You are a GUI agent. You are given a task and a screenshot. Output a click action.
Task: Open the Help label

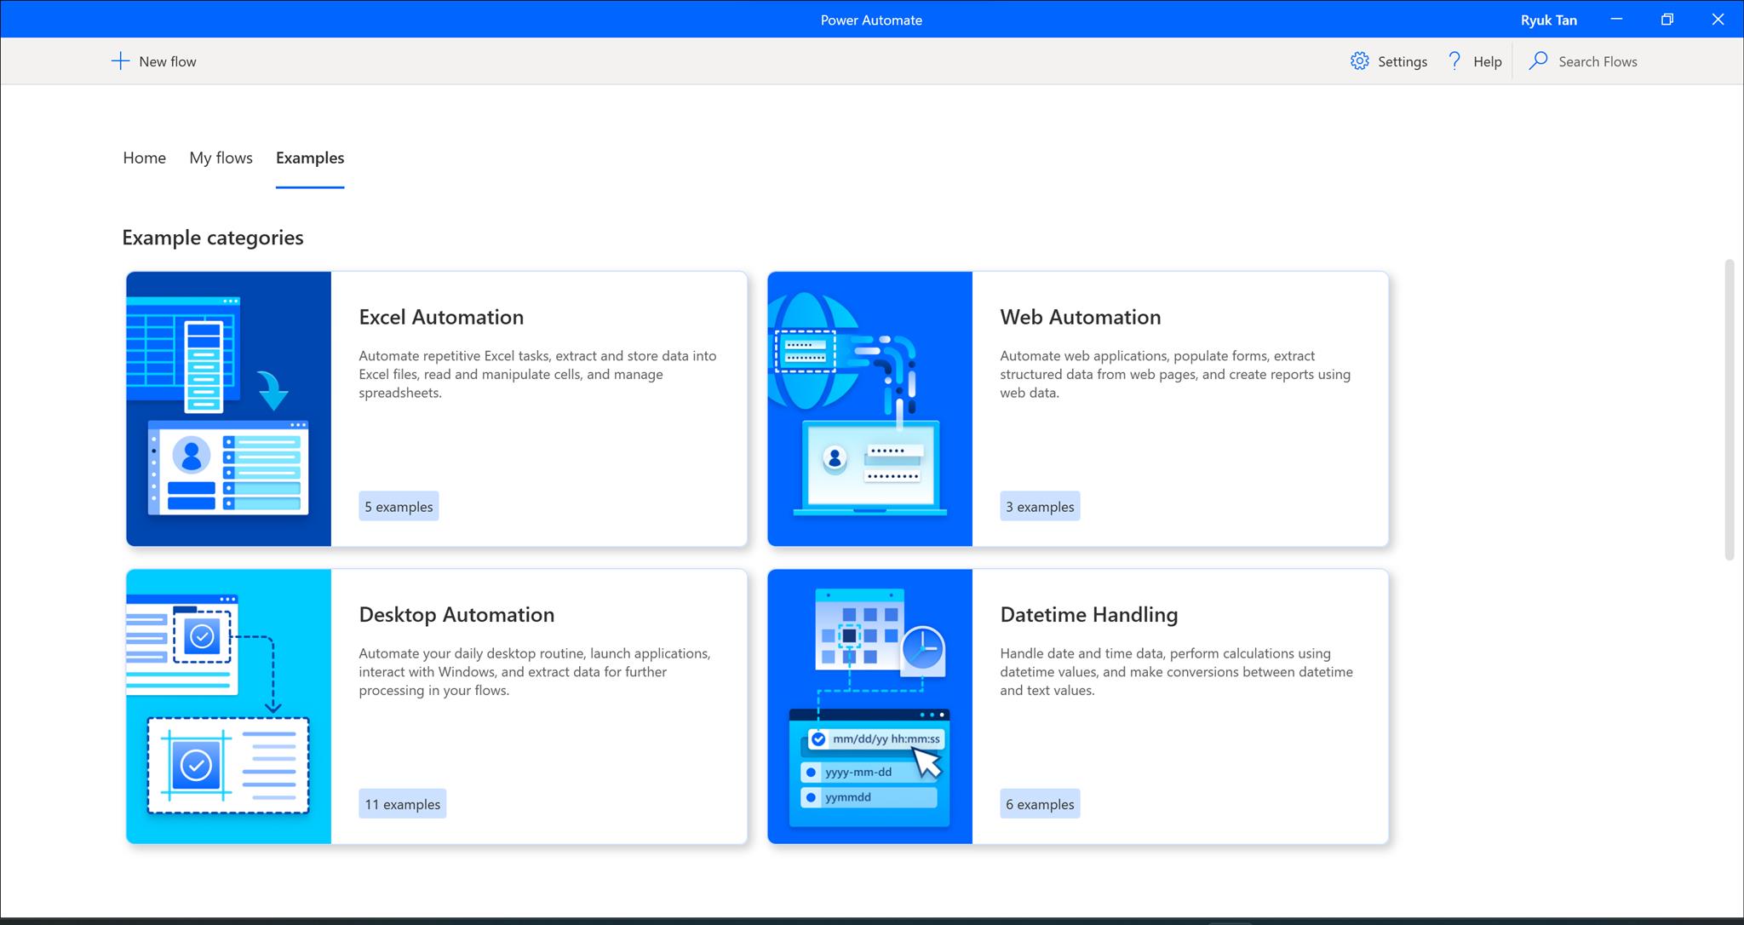pos(1488,61)
